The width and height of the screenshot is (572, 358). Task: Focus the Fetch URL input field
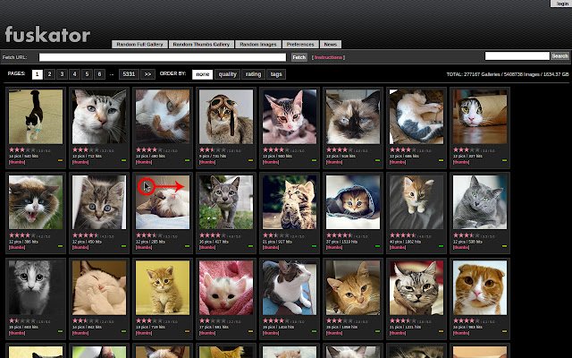[163, 57]
